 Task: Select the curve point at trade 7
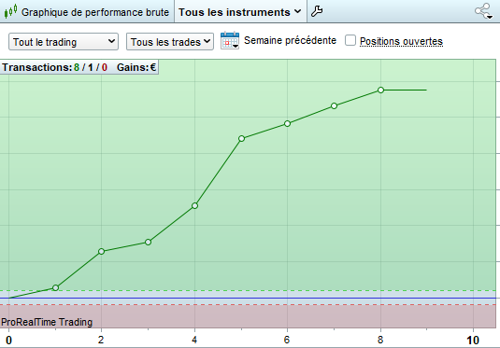[x=334, y=106]
